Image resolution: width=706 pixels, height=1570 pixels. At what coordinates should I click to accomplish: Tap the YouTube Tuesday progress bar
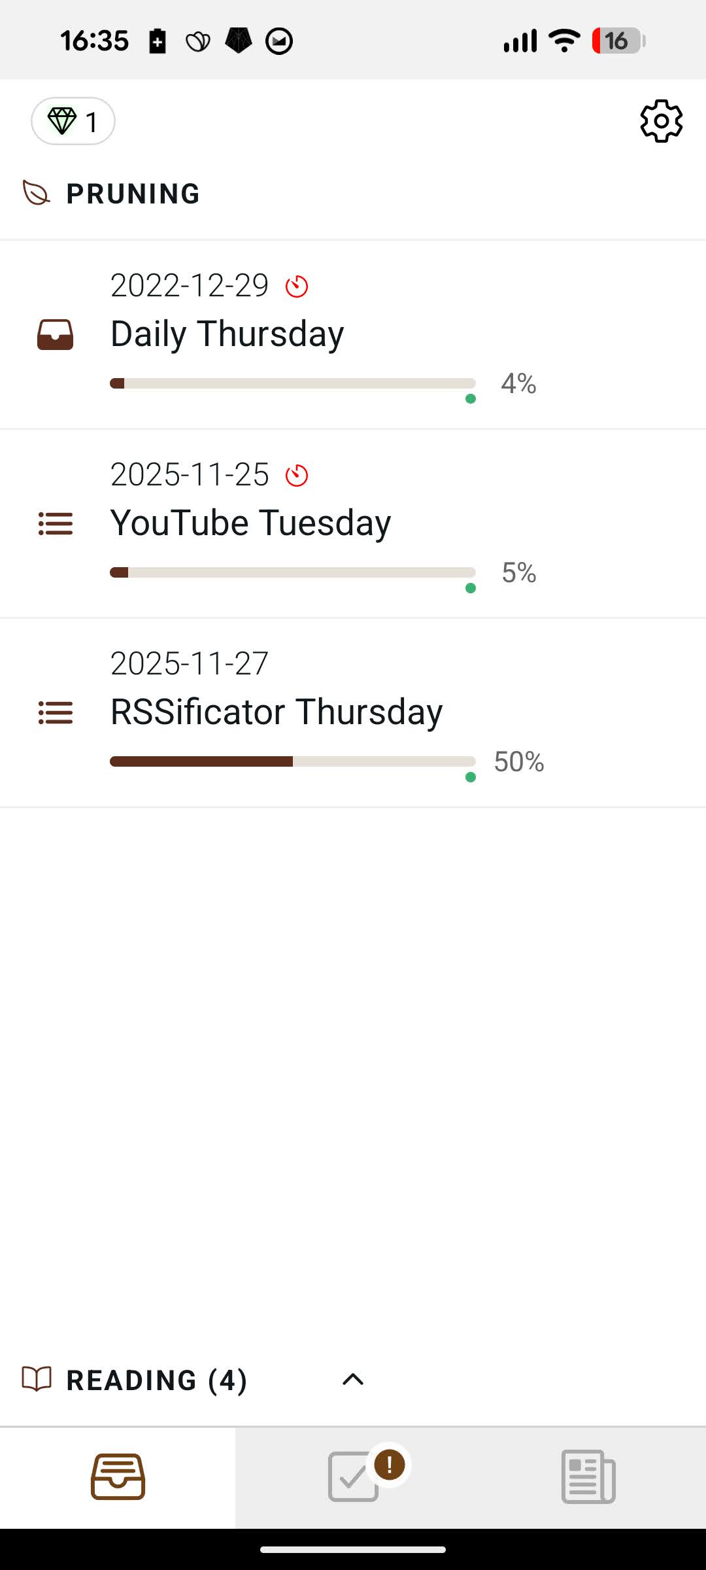coord(292,572)
